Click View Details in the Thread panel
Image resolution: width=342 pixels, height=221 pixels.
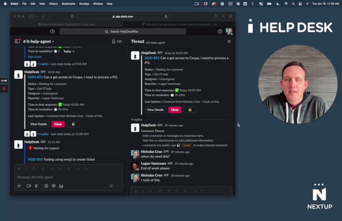[x=155, y=110]
